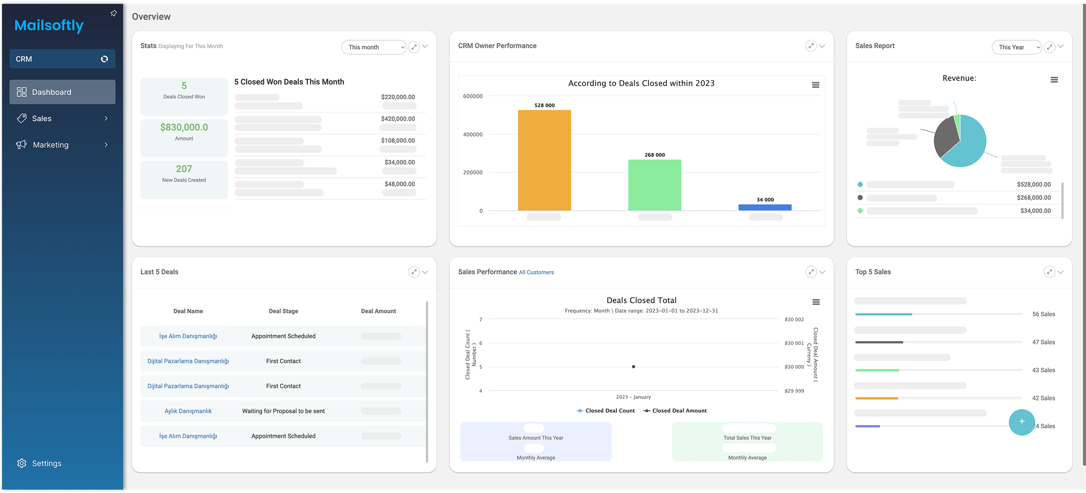Expand the Top 5 Sales panel to fullscreen
Viewport: 1086px width, 493px height.
pos(1049,272)
